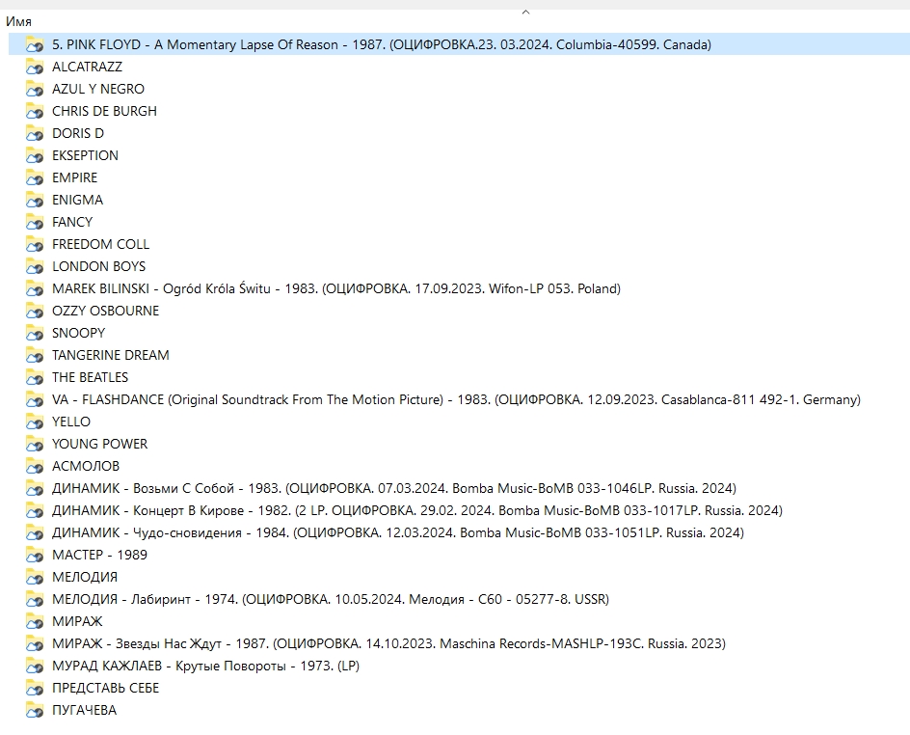
Task: Select the ALCATRAZZ folder icon
Action: pos(35,67)
